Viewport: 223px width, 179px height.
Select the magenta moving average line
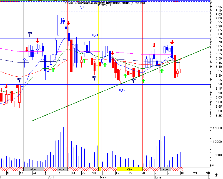(90, 51)
